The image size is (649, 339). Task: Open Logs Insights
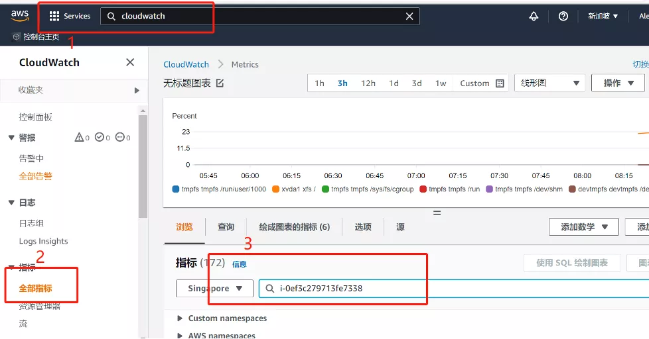coord(43,241)
